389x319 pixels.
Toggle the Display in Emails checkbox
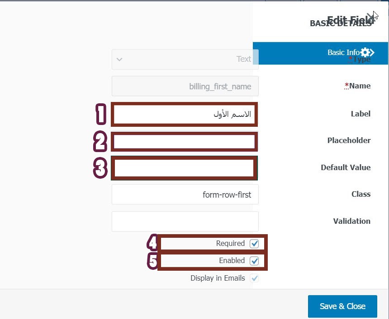click(x=254, y=278)
